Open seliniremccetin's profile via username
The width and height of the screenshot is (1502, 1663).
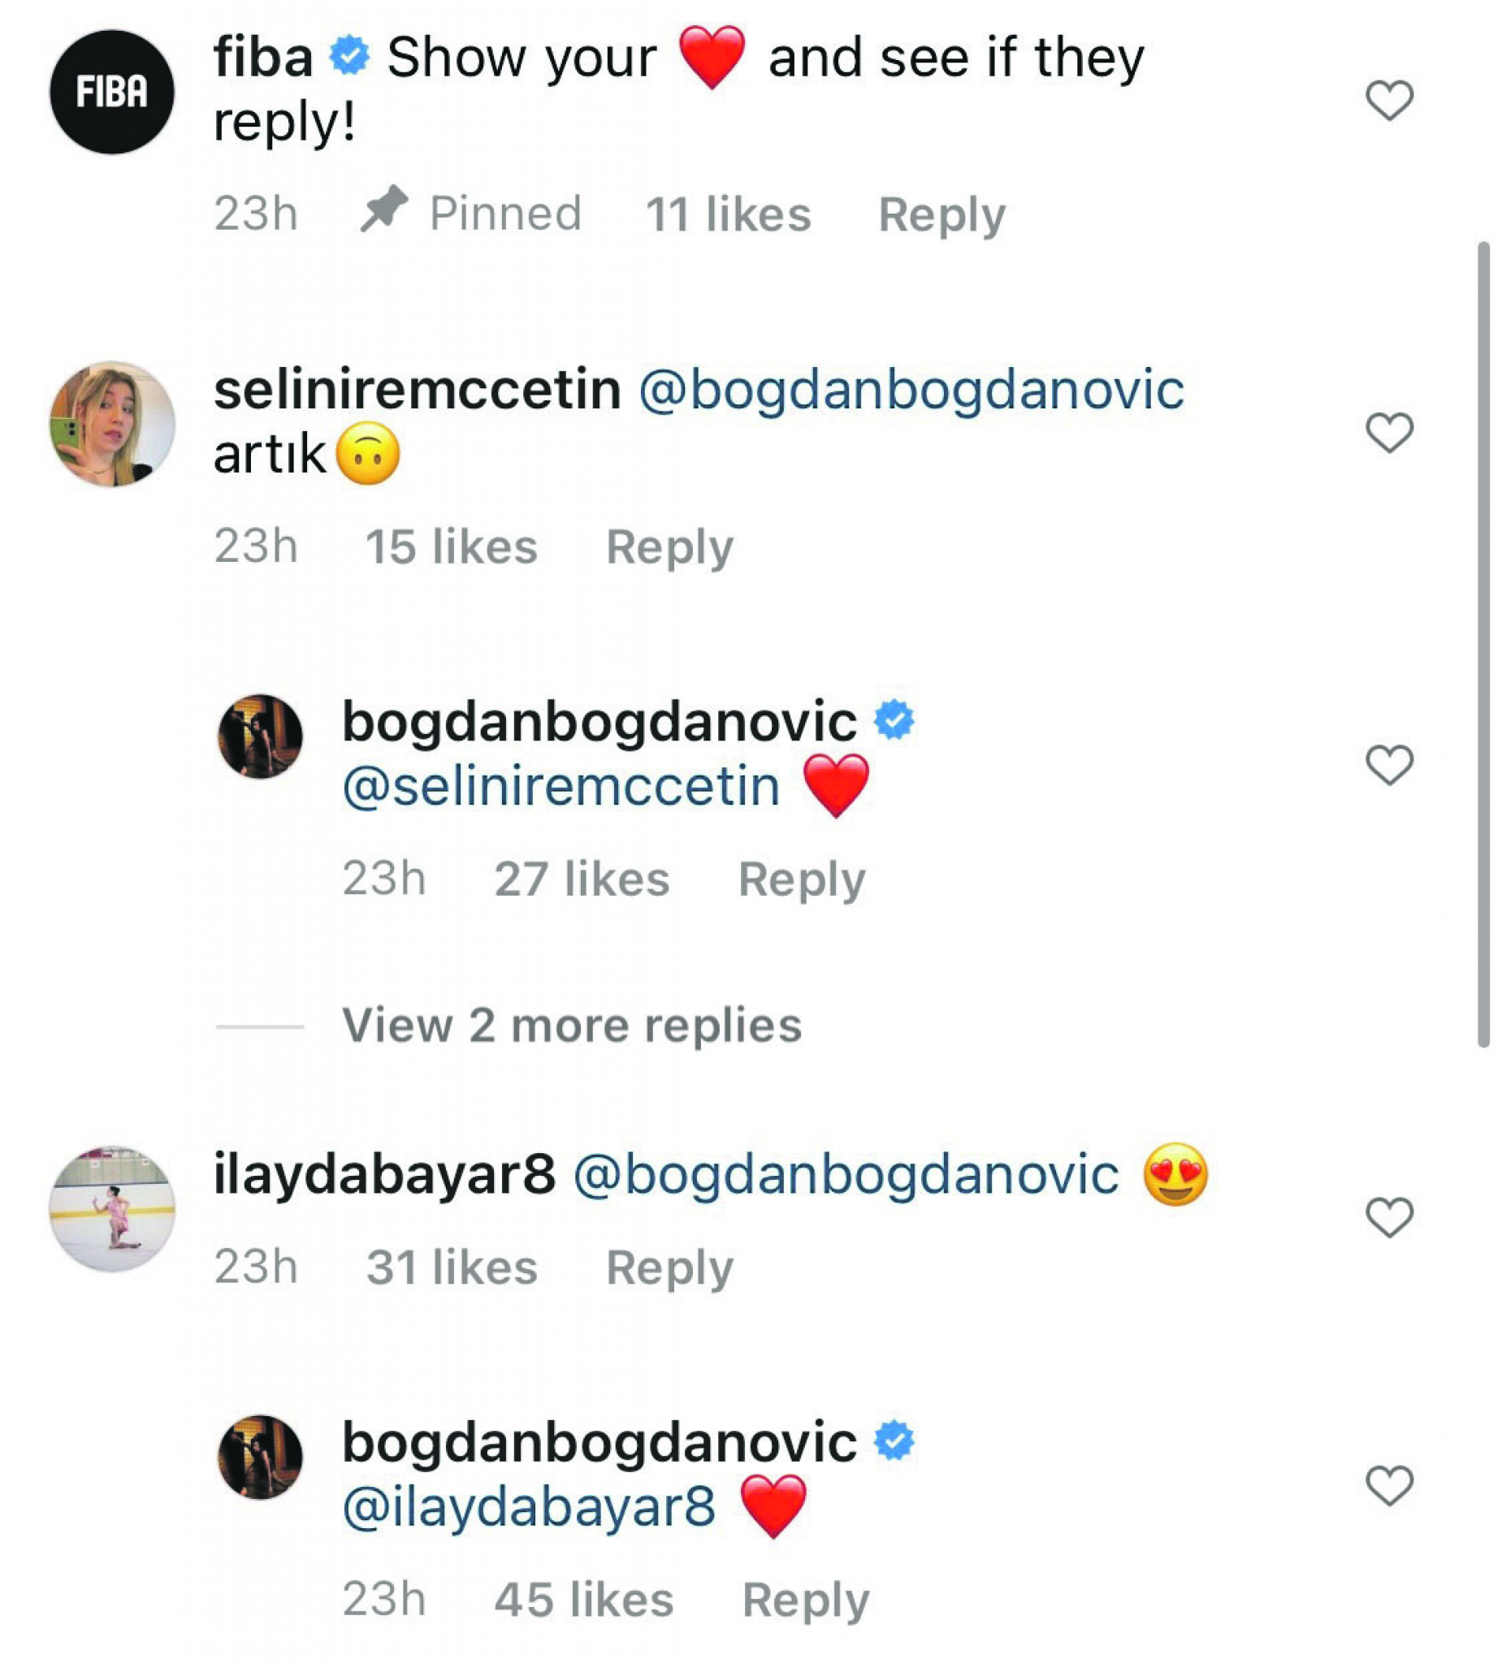point(417,392)
